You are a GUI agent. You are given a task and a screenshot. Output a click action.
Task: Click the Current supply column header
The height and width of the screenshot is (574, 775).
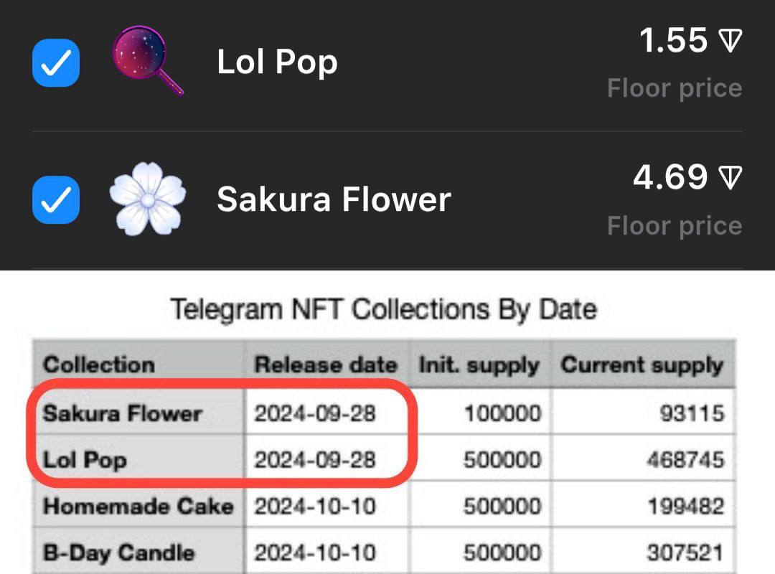point(642,364)
